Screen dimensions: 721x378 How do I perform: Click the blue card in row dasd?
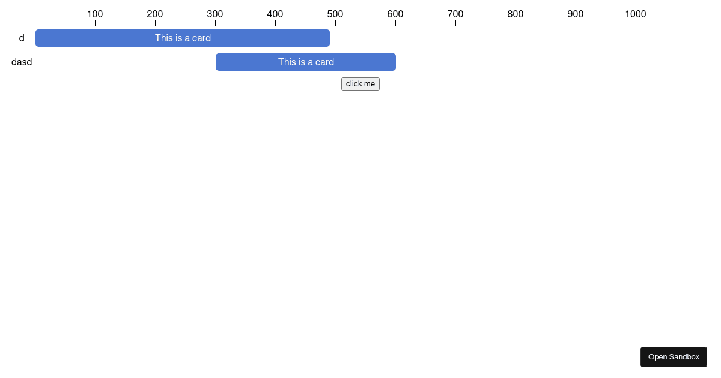305,62
